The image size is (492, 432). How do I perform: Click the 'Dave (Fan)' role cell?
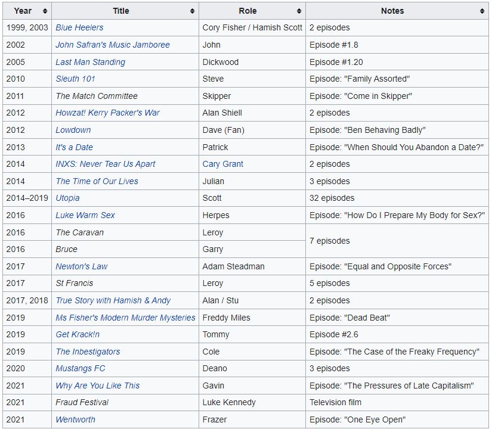coord(252,130)
